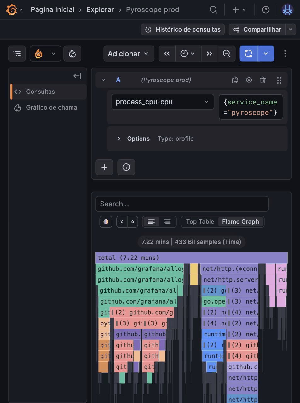Delete query A with trash icon
This screenshot has width=300, height=403.
263,80
